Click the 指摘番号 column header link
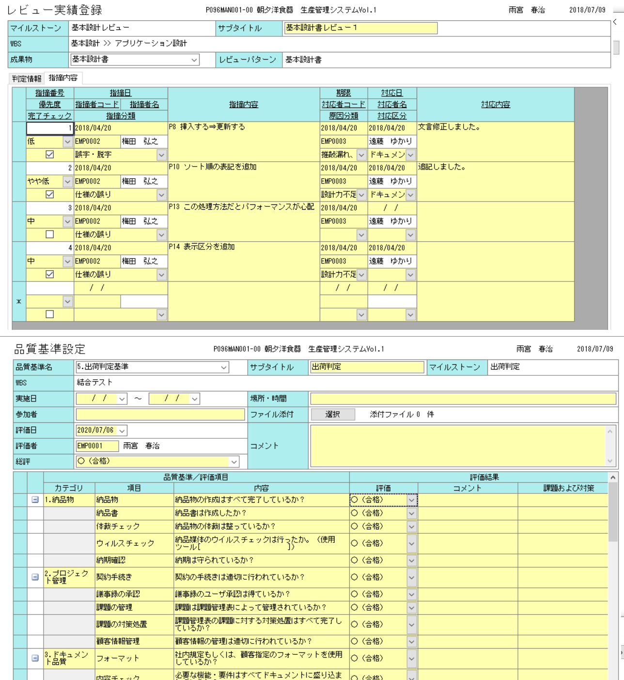 click(49, 93)
